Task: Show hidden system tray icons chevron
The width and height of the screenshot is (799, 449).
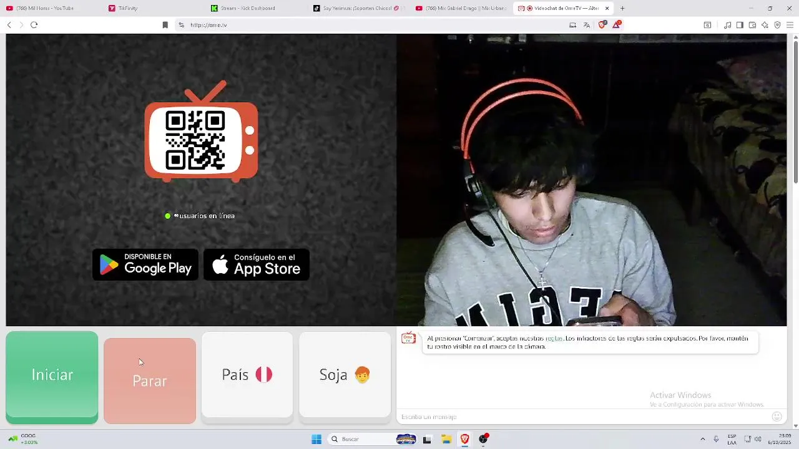Action: tap(702, 439)
